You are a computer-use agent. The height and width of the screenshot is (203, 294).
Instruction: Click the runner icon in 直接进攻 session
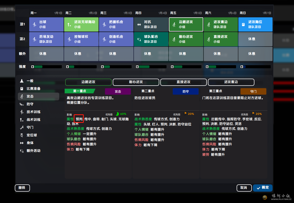pyautogui.click(x=208, y=39)
